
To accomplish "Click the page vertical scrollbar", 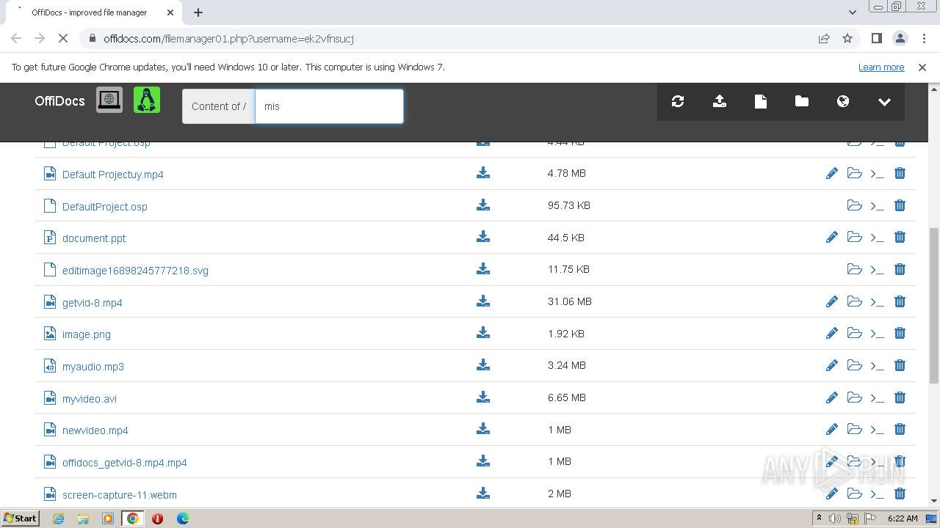I will pyautogui.click(x=934, y=304).
